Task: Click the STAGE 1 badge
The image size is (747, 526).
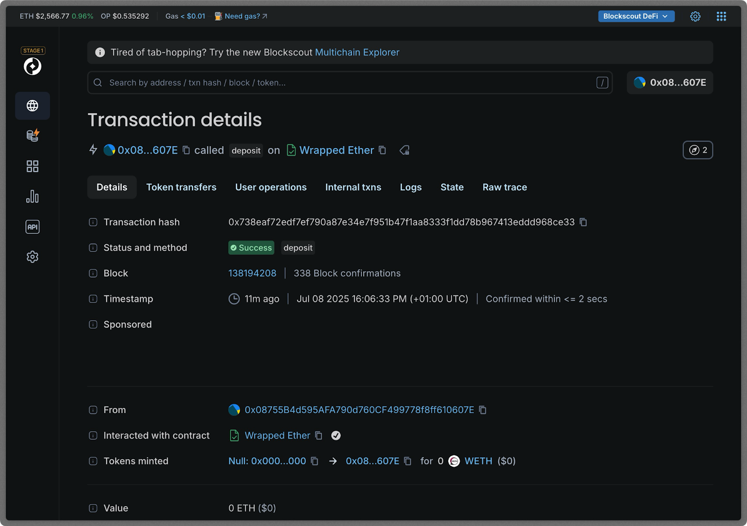Action: click(33, 50)
